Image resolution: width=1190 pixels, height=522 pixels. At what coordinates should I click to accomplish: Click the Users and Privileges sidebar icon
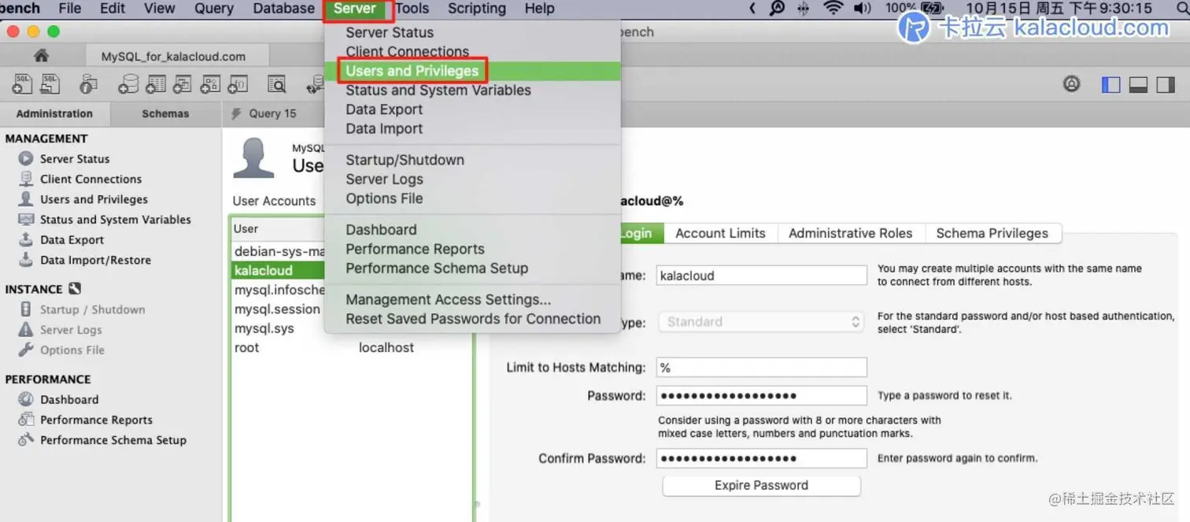pyautogui.click(x=26, y=199)
